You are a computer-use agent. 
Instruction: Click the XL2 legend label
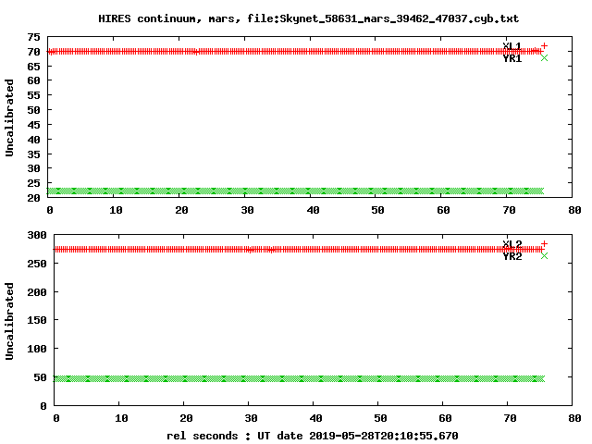coord(512,244)
